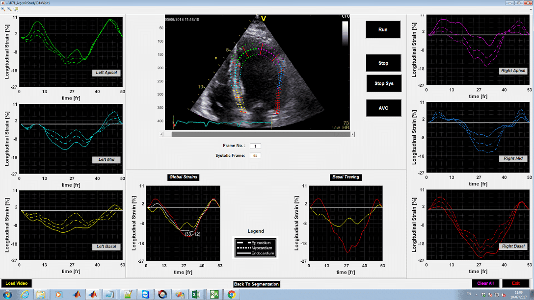Click the Load Video button
Viewport: 534px width, 300px height.
tap(17, 283)
